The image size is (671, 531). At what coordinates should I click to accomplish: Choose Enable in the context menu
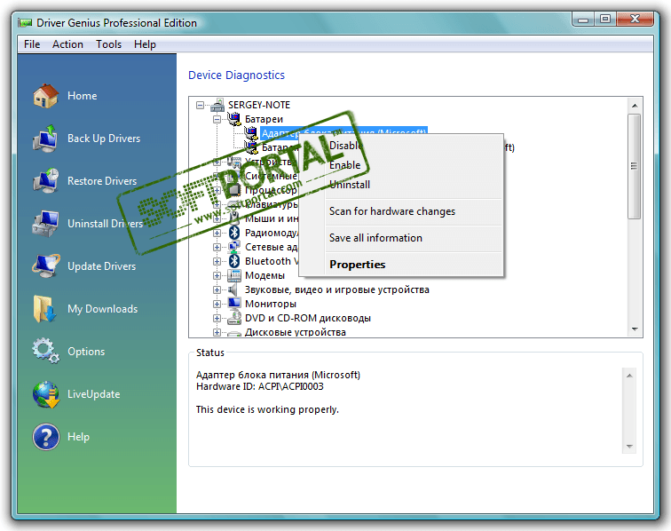coord(400,165)
